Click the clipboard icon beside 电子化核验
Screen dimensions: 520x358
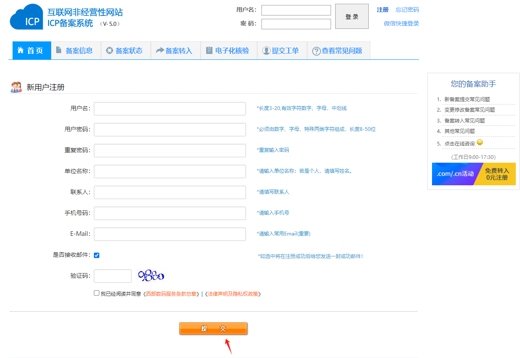pyautogui.click(x=209, y=51)
